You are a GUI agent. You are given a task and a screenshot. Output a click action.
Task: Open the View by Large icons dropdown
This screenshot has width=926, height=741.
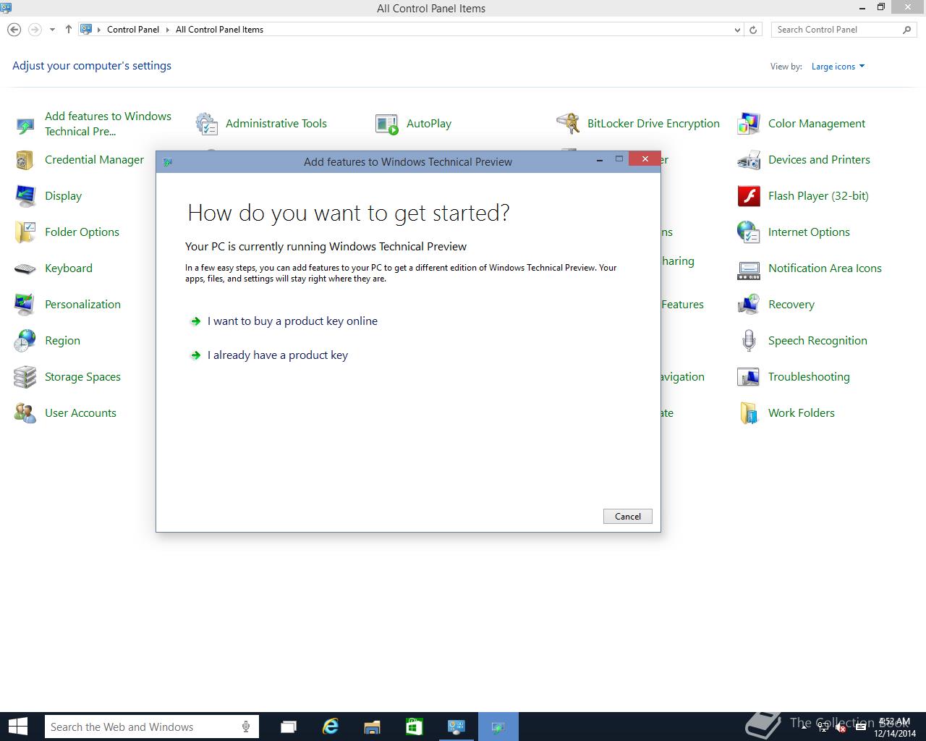pyautogui.click(x=838, y=67)
